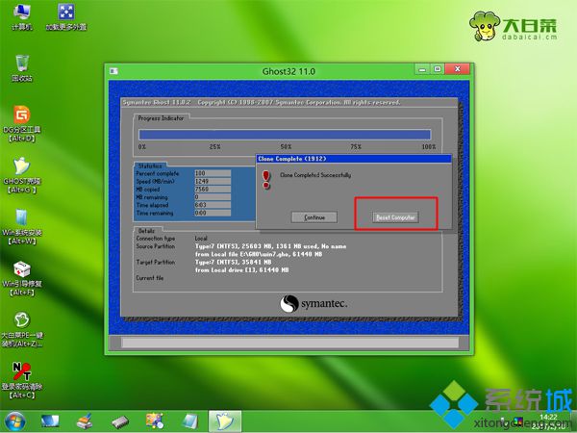Click the Ghost window bottom status bar
577x433 pixels.
[290, 343]
